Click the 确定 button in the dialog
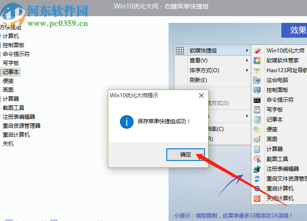This screenshot has width=307, height=221. coord(186,154)
